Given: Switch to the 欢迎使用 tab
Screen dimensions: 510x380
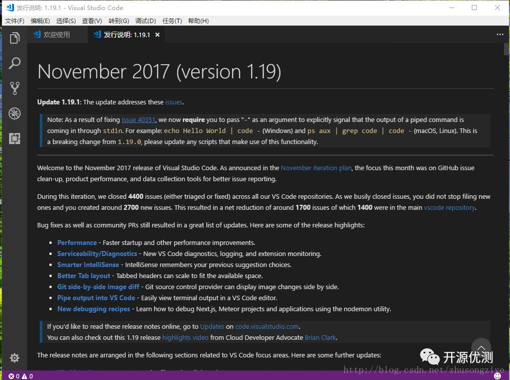Looking at the screenshot, I should (x=57, y=35).
